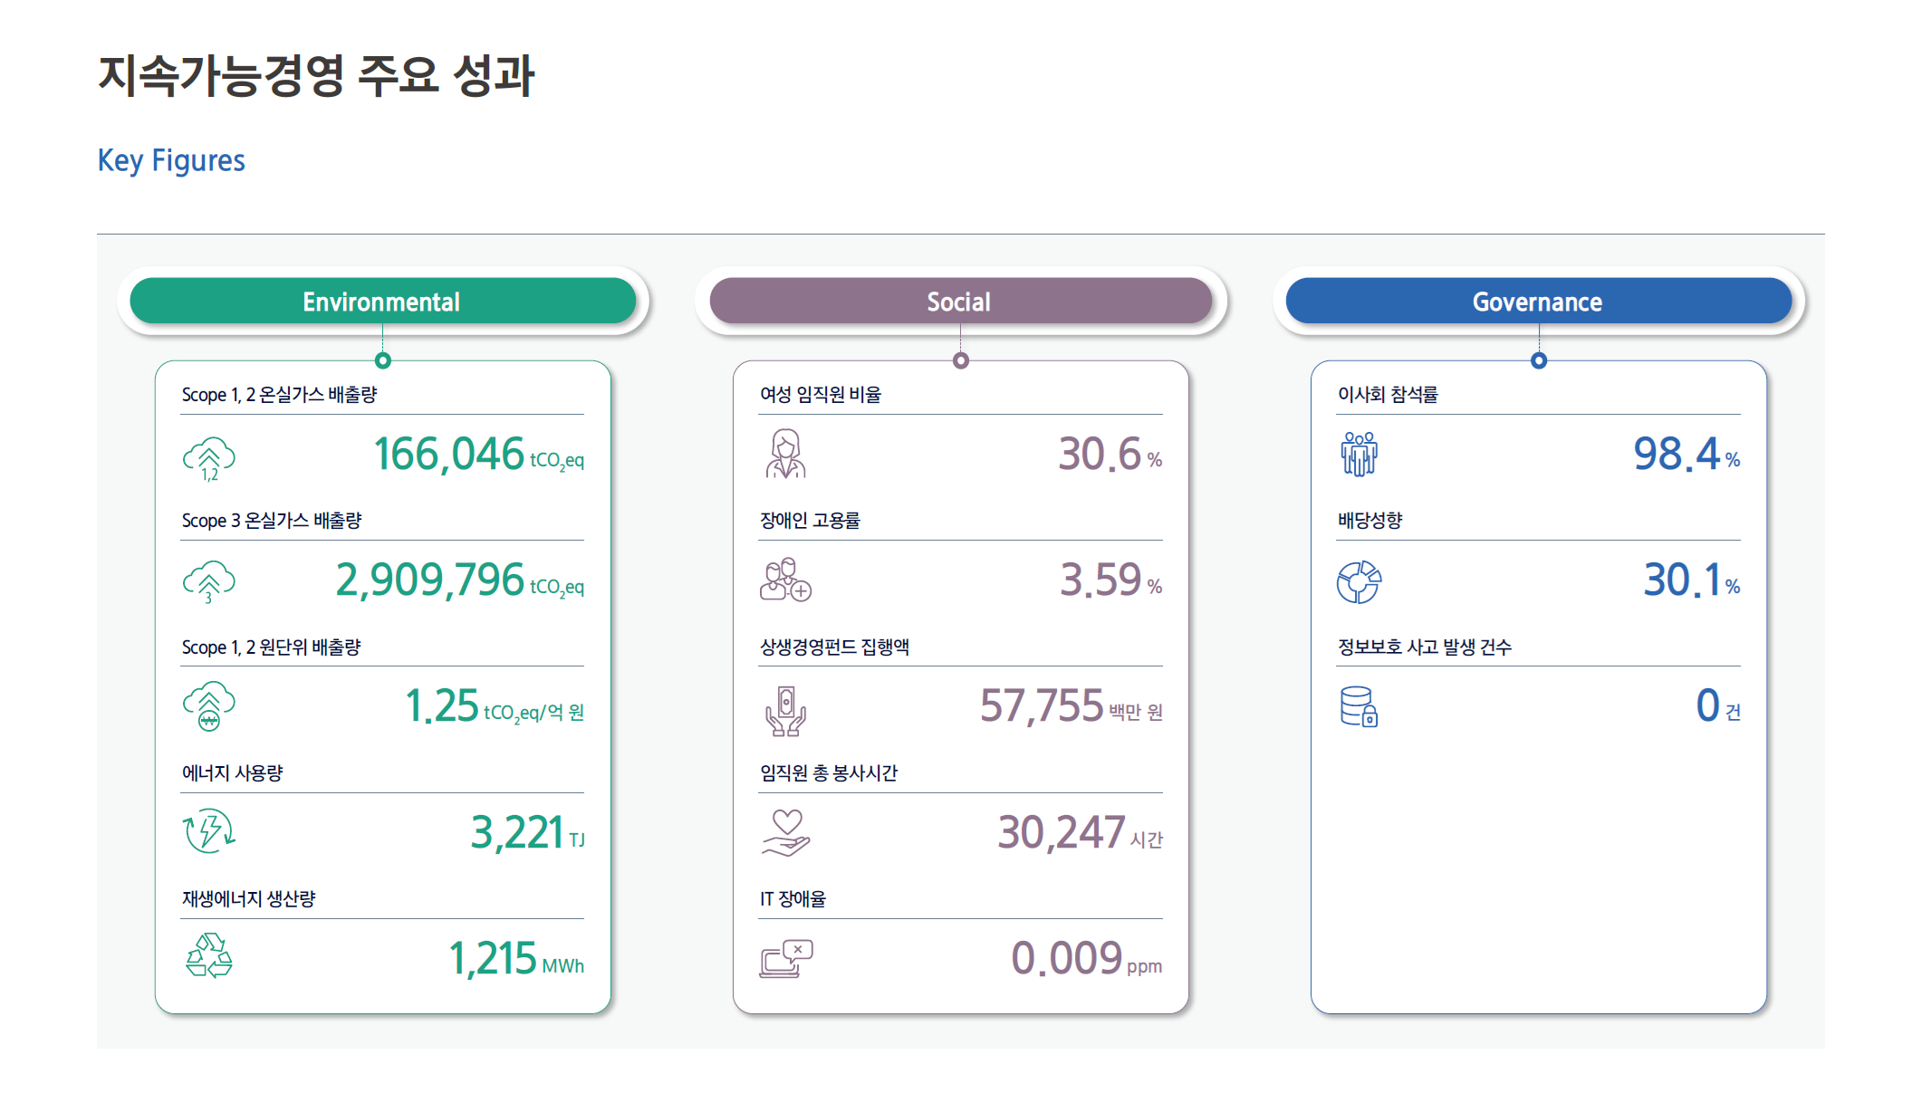Image resolution: width=1922 pixels, height=1093 pixels.
Task: Select the female executive ratio person icon
Action: (x=785, y=454)
